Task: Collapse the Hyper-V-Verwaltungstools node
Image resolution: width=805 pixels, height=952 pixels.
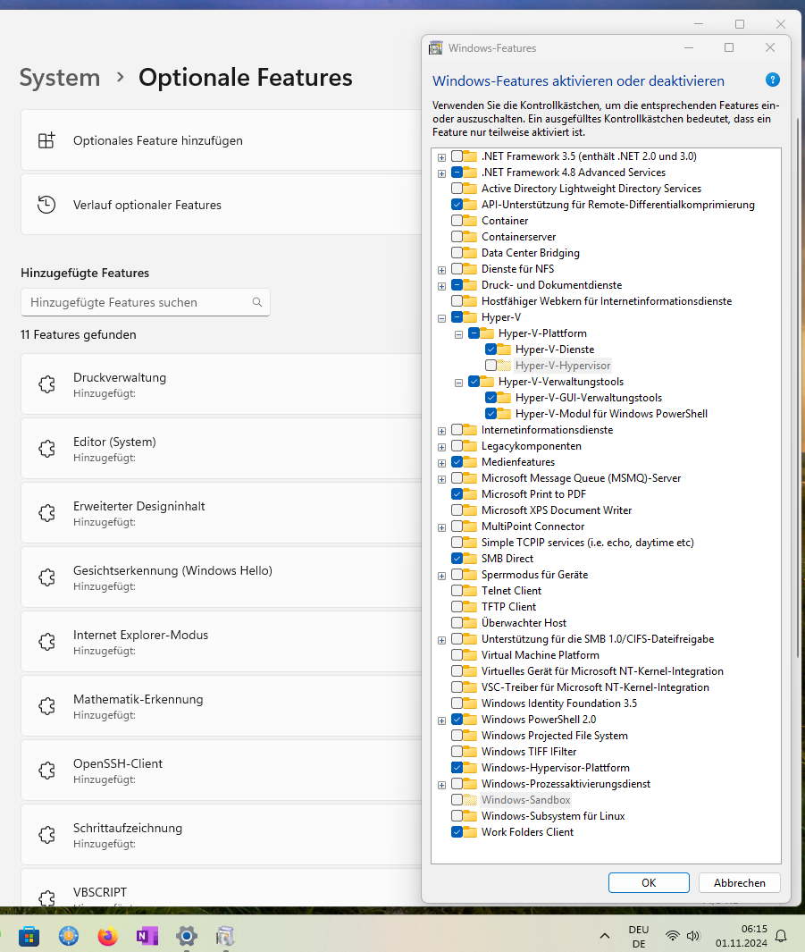Action: click(458, 383)
